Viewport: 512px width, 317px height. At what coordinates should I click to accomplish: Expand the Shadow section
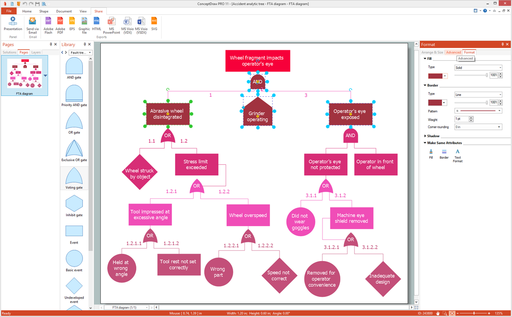[x=433, y=136]
